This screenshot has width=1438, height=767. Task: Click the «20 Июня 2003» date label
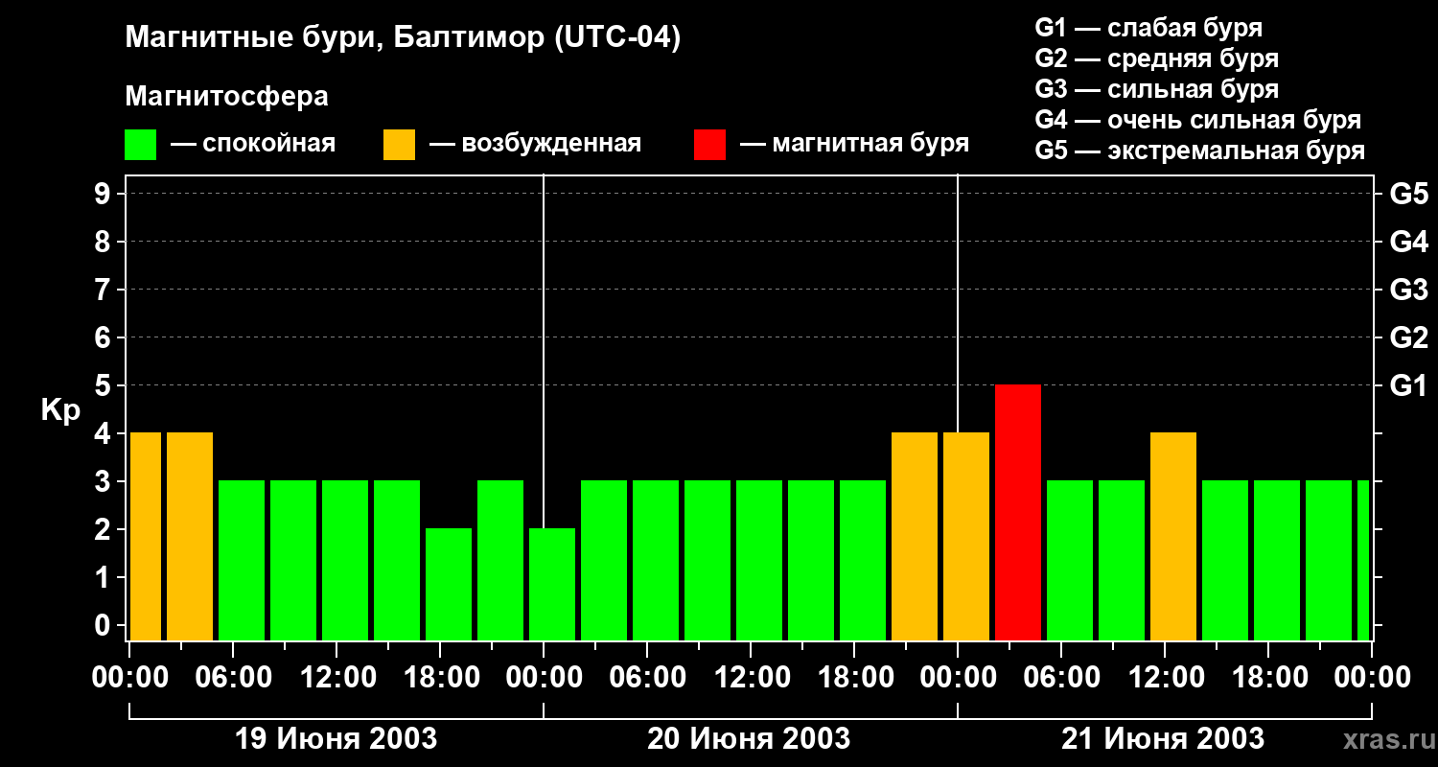(749, 739)
